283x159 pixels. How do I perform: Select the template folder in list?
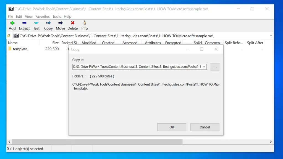20,49
